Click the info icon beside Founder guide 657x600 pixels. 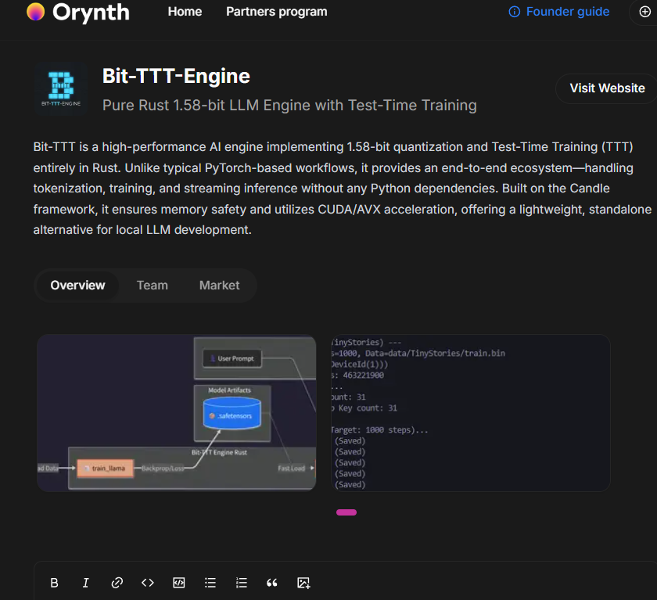point(514,12)
